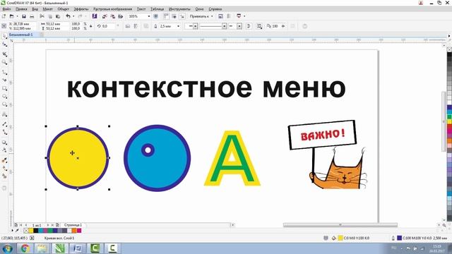452x254 pixels.
Task: Click the New document icon
Action: pos(4,16)
